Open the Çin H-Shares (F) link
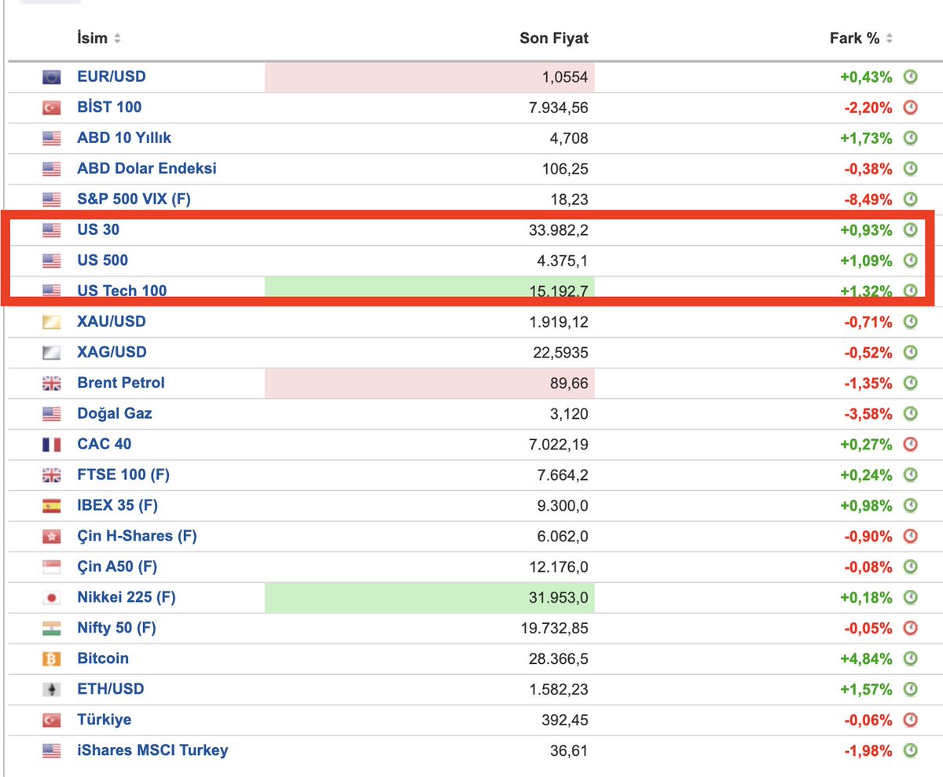Image resolution: width=943 pixels, height=777 pixels. click(x=137, y=537)
